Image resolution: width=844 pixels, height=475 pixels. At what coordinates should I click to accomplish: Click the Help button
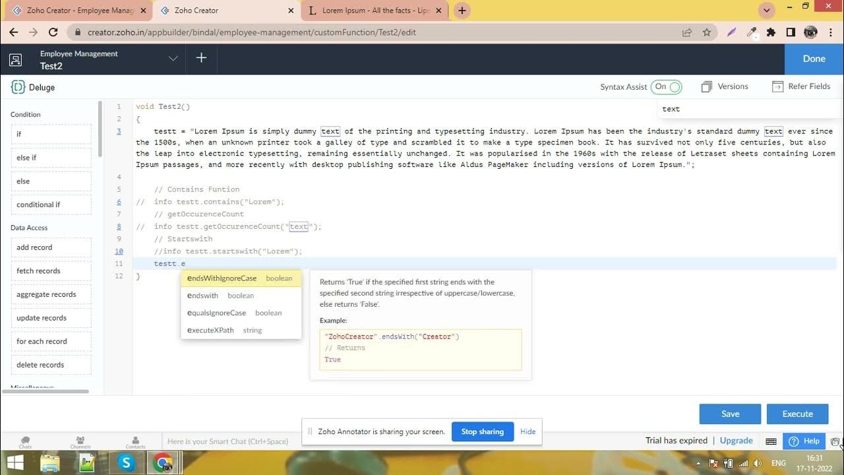(x=804, y=441)
